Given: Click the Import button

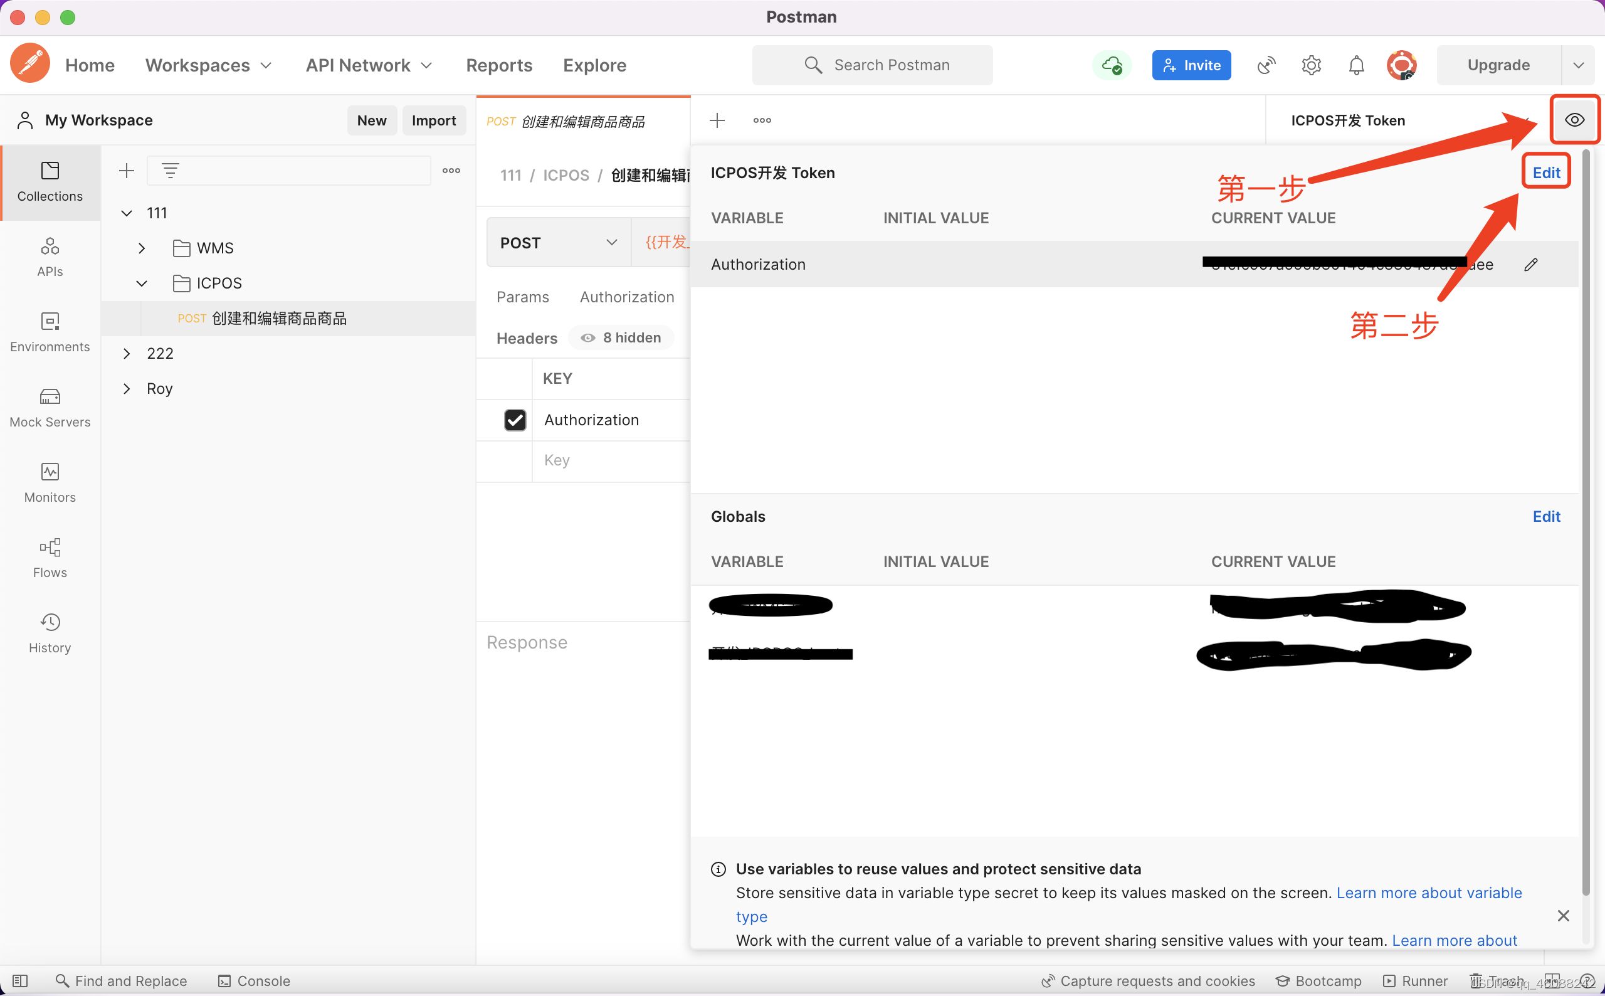Looking at the screenshot, I should tap(433, 120).
